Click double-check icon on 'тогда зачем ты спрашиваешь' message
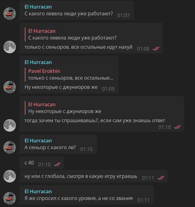The height and width of the screenshot is (207, 195). [x=178, y=127]
